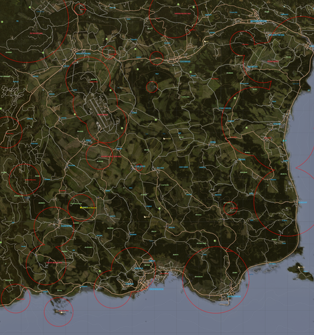Select the red label beside the northeast airstrip
This screenshot has width=314, height=335.
[272, 61]
